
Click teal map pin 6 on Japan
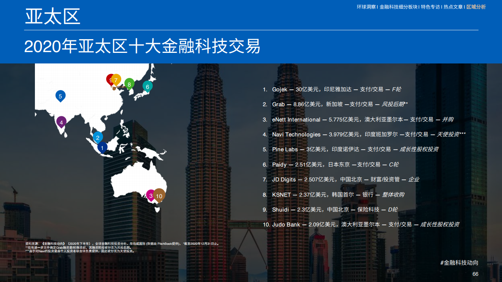147,87
